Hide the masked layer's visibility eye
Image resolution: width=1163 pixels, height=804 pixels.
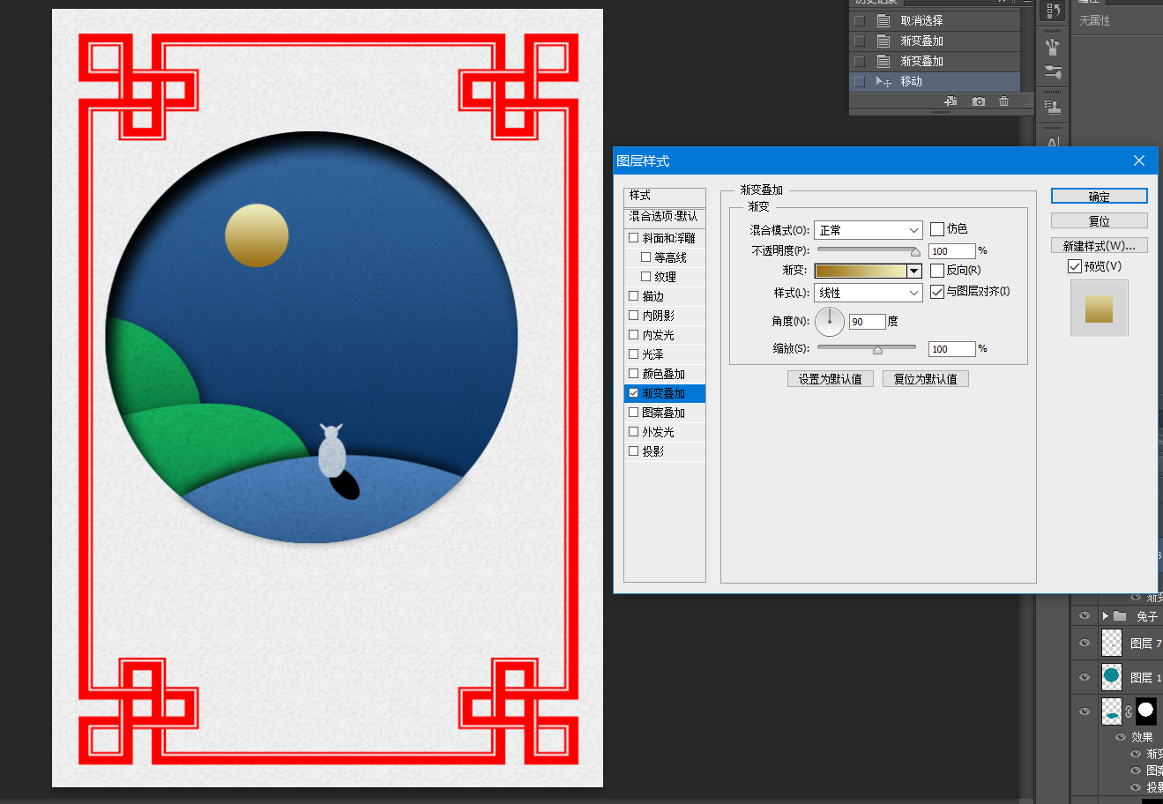point(1085,711)
